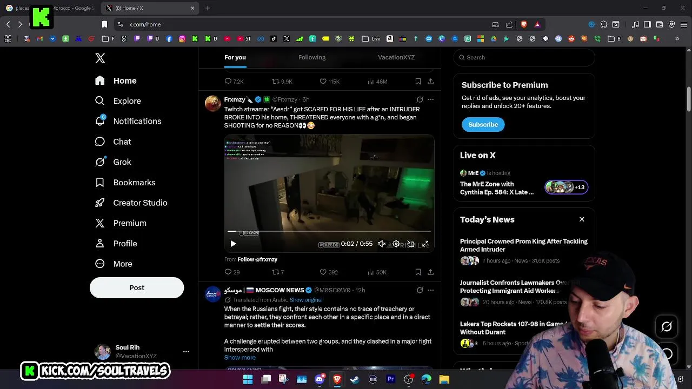Open the Brave Rewards triangle icon
The width and height of the screenshot is (692, 389).
tap(537, 24)
